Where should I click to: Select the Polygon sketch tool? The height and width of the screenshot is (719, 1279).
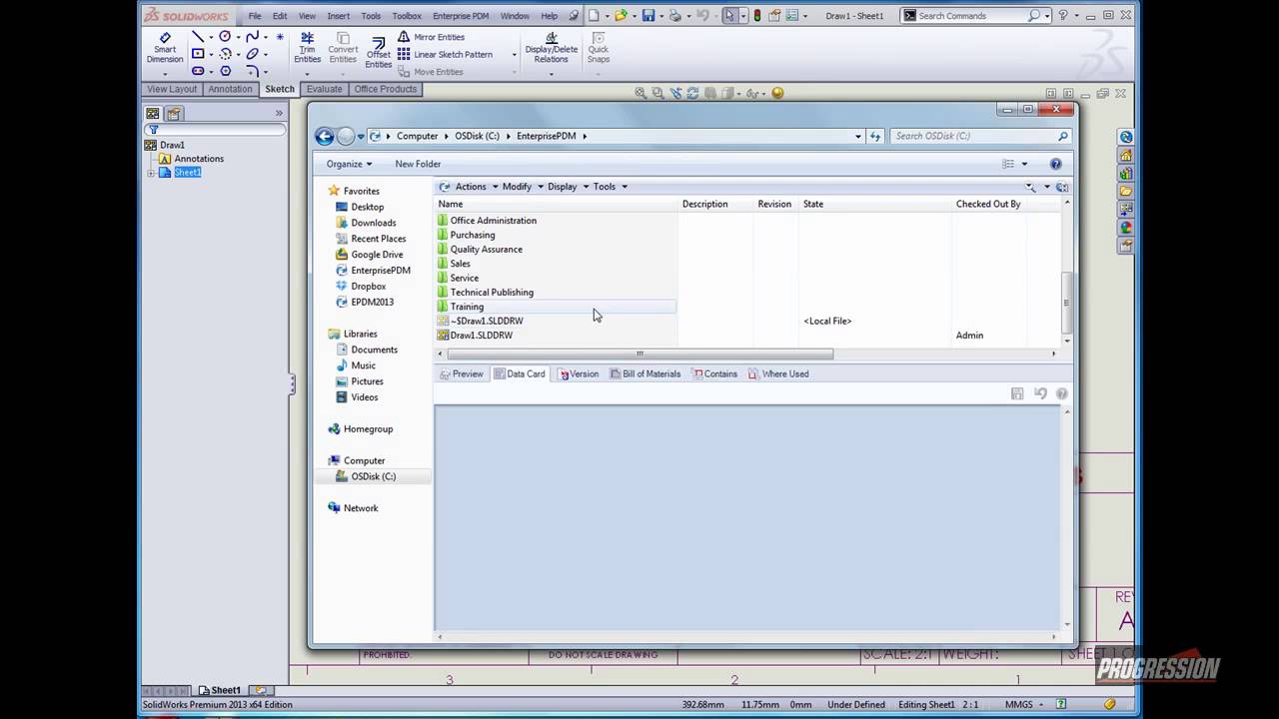pyautogui.click(x=225, y=71)
